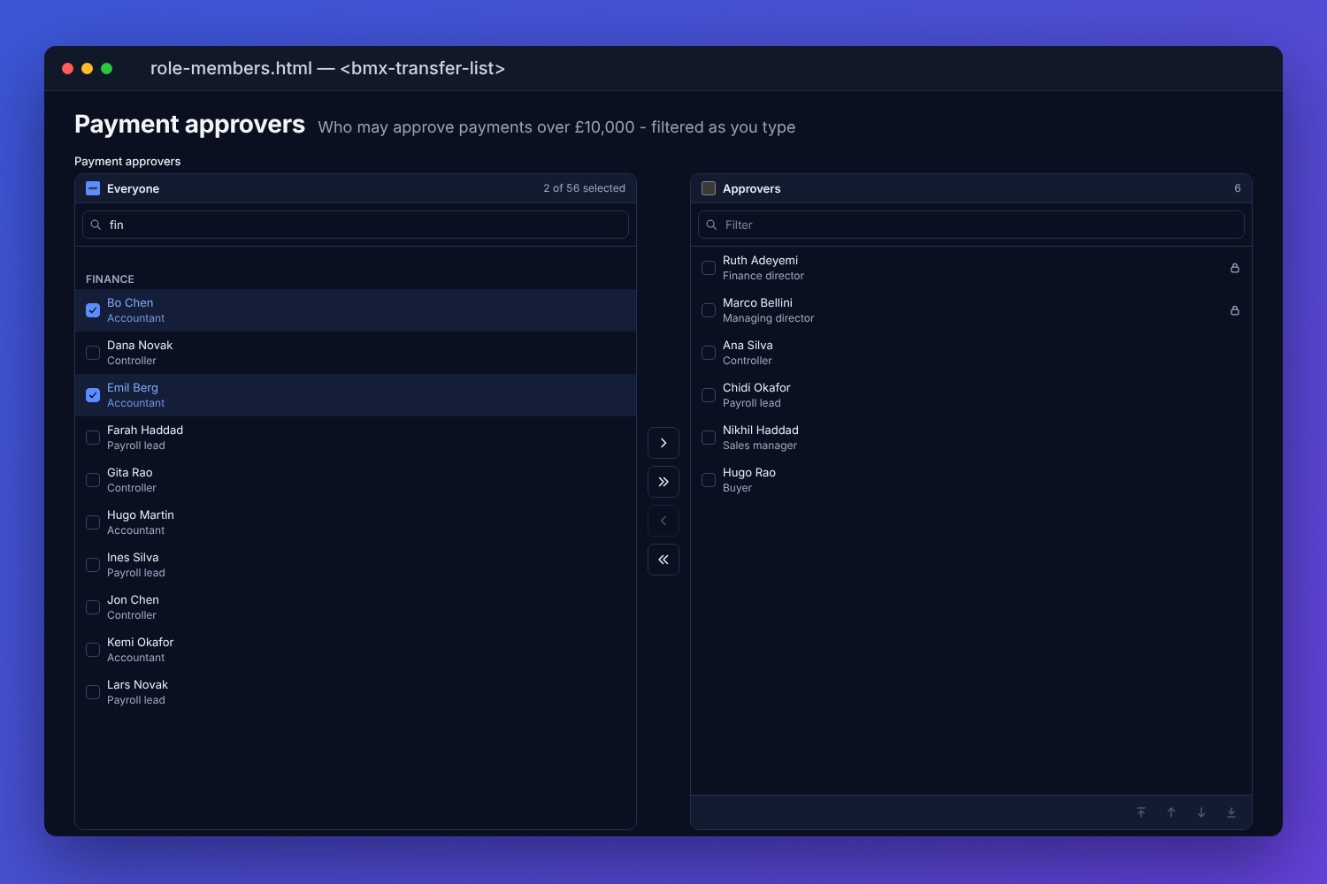
Task: Uncheck Emil Berg's checkbox
Action: tap(93, 395)
